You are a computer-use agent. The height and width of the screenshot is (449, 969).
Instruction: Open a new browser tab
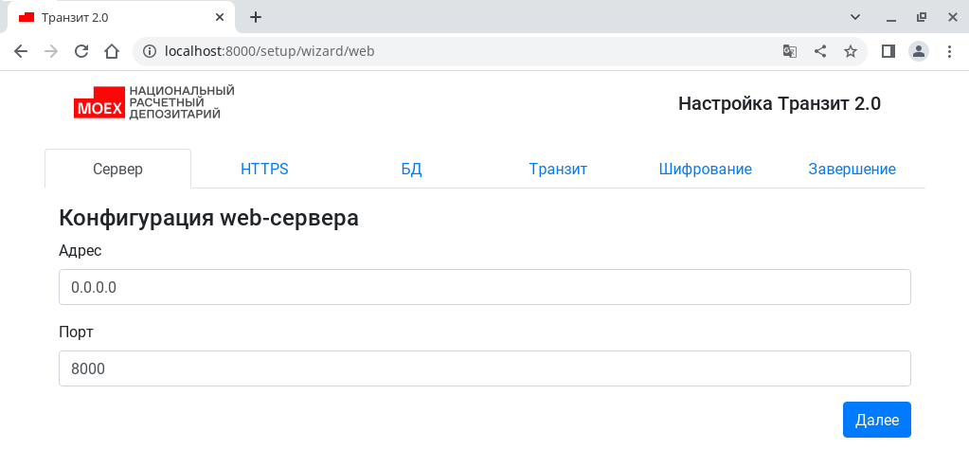(256, 17)
